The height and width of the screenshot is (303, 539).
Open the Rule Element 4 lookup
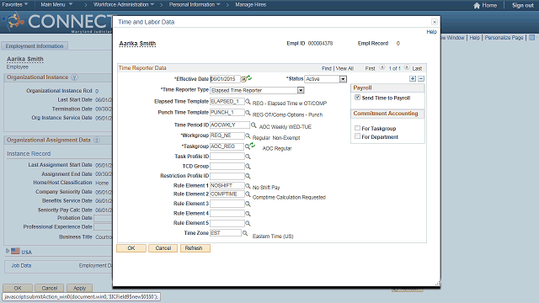click(248, 214)
